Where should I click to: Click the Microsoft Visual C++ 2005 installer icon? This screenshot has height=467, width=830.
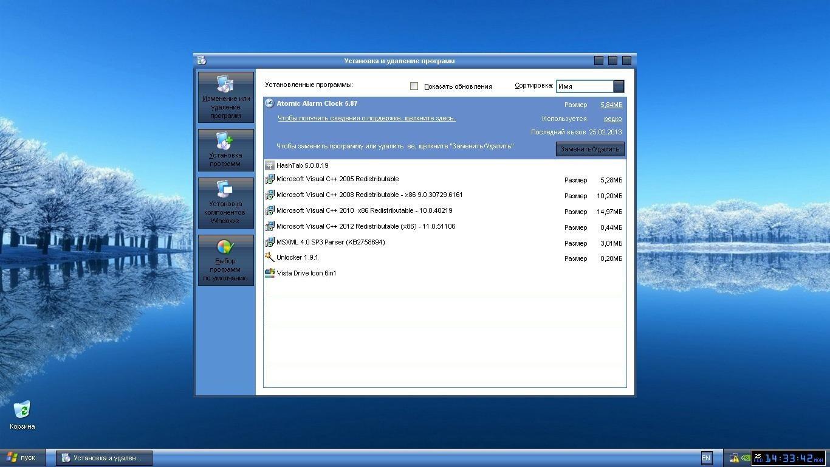270,179
